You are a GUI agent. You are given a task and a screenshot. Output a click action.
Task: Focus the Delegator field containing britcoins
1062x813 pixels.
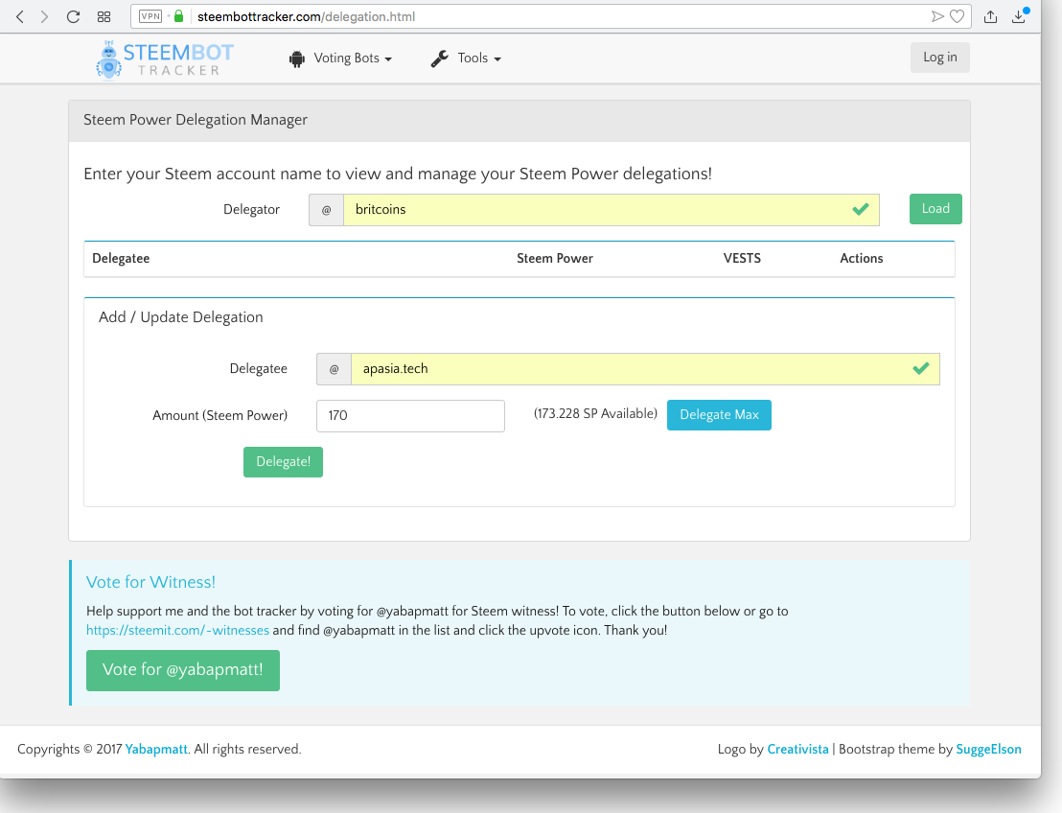coord(611,210)
